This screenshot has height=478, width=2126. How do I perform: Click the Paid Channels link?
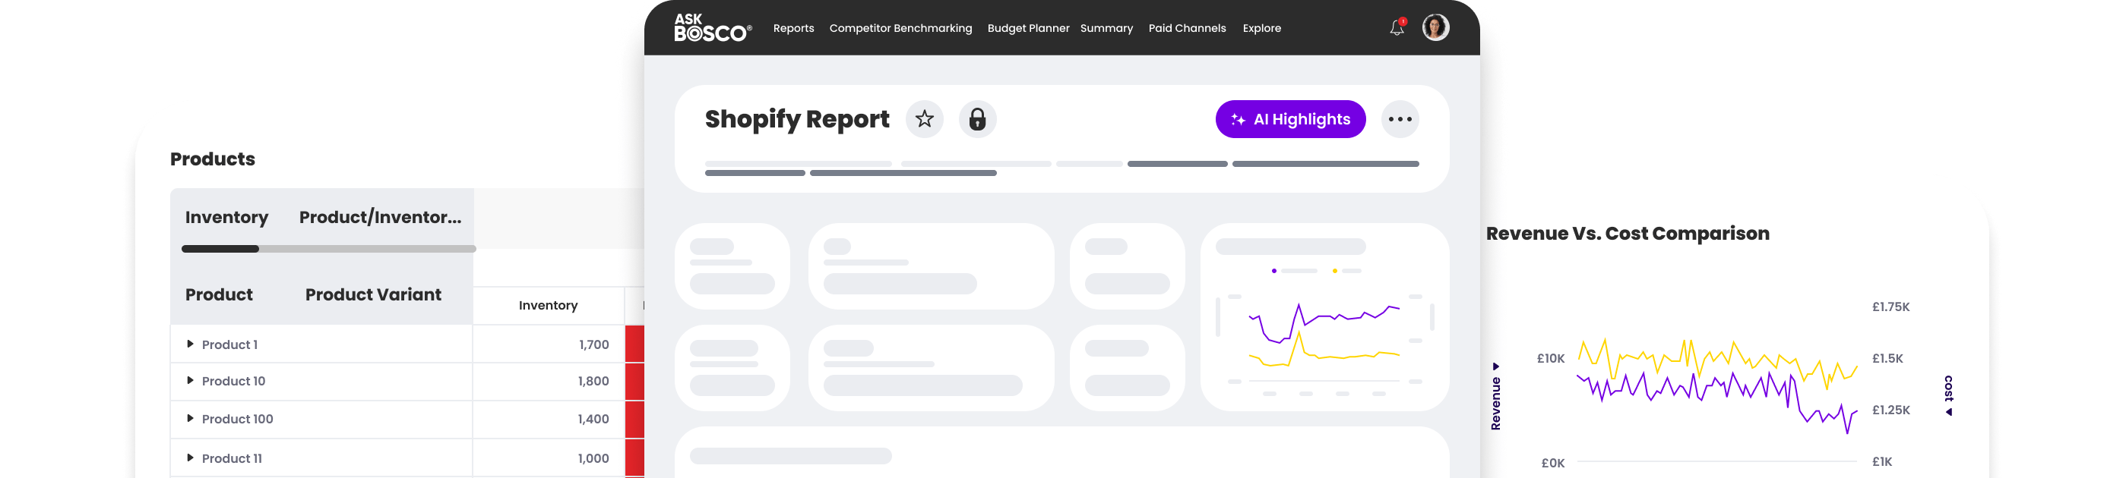pos(1187,28)
